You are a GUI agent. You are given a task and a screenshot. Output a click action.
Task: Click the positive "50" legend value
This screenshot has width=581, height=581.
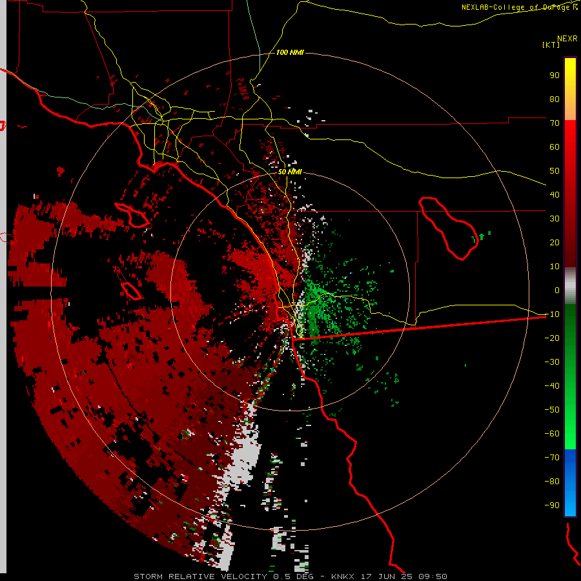(555, 171)
